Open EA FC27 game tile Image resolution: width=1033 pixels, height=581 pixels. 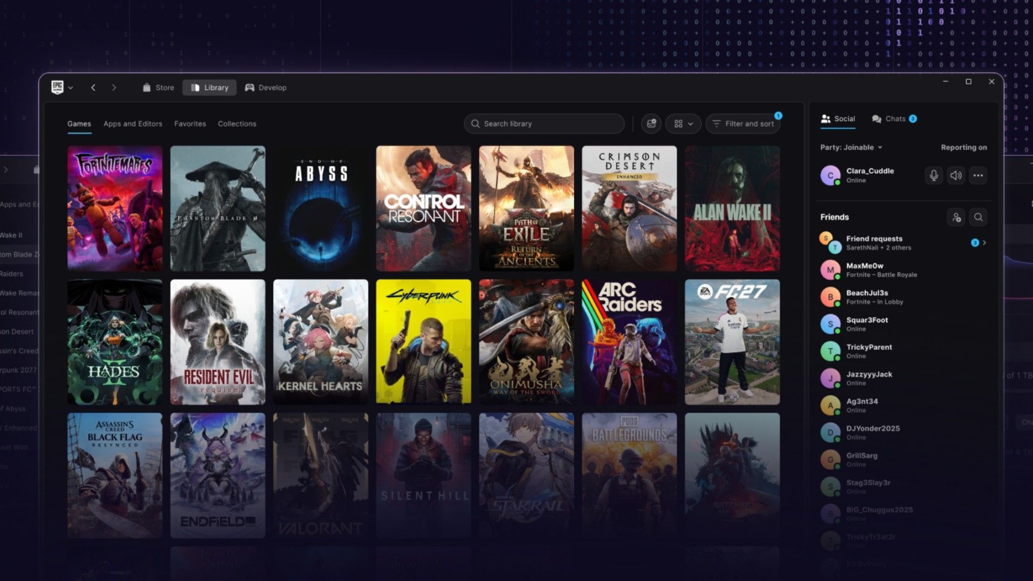pos(732,342)
